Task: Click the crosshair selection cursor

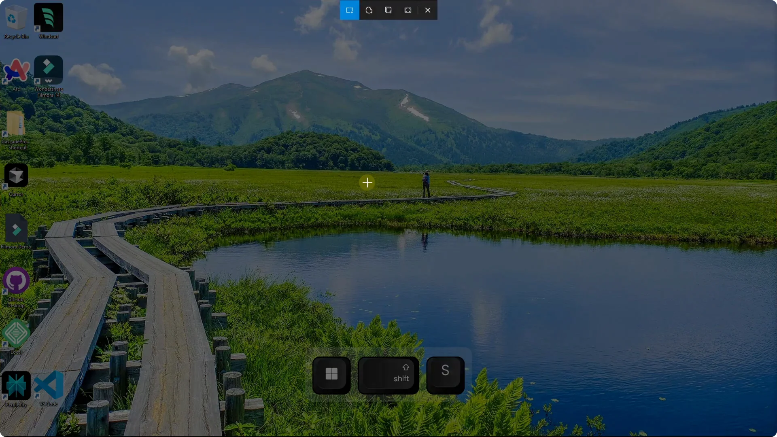Action: (x=367, y=182)
